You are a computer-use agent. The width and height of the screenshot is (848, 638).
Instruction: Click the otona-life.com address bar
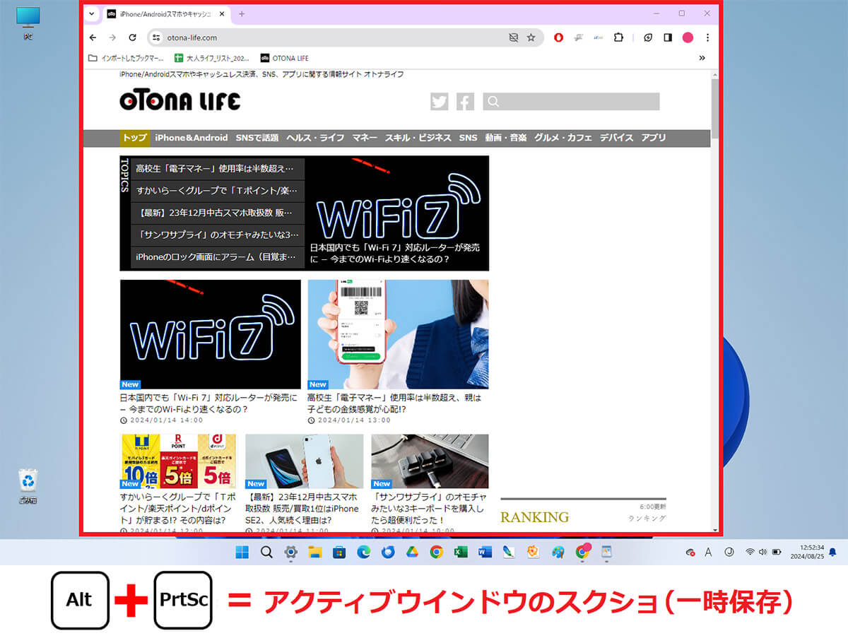pos(346,37)
